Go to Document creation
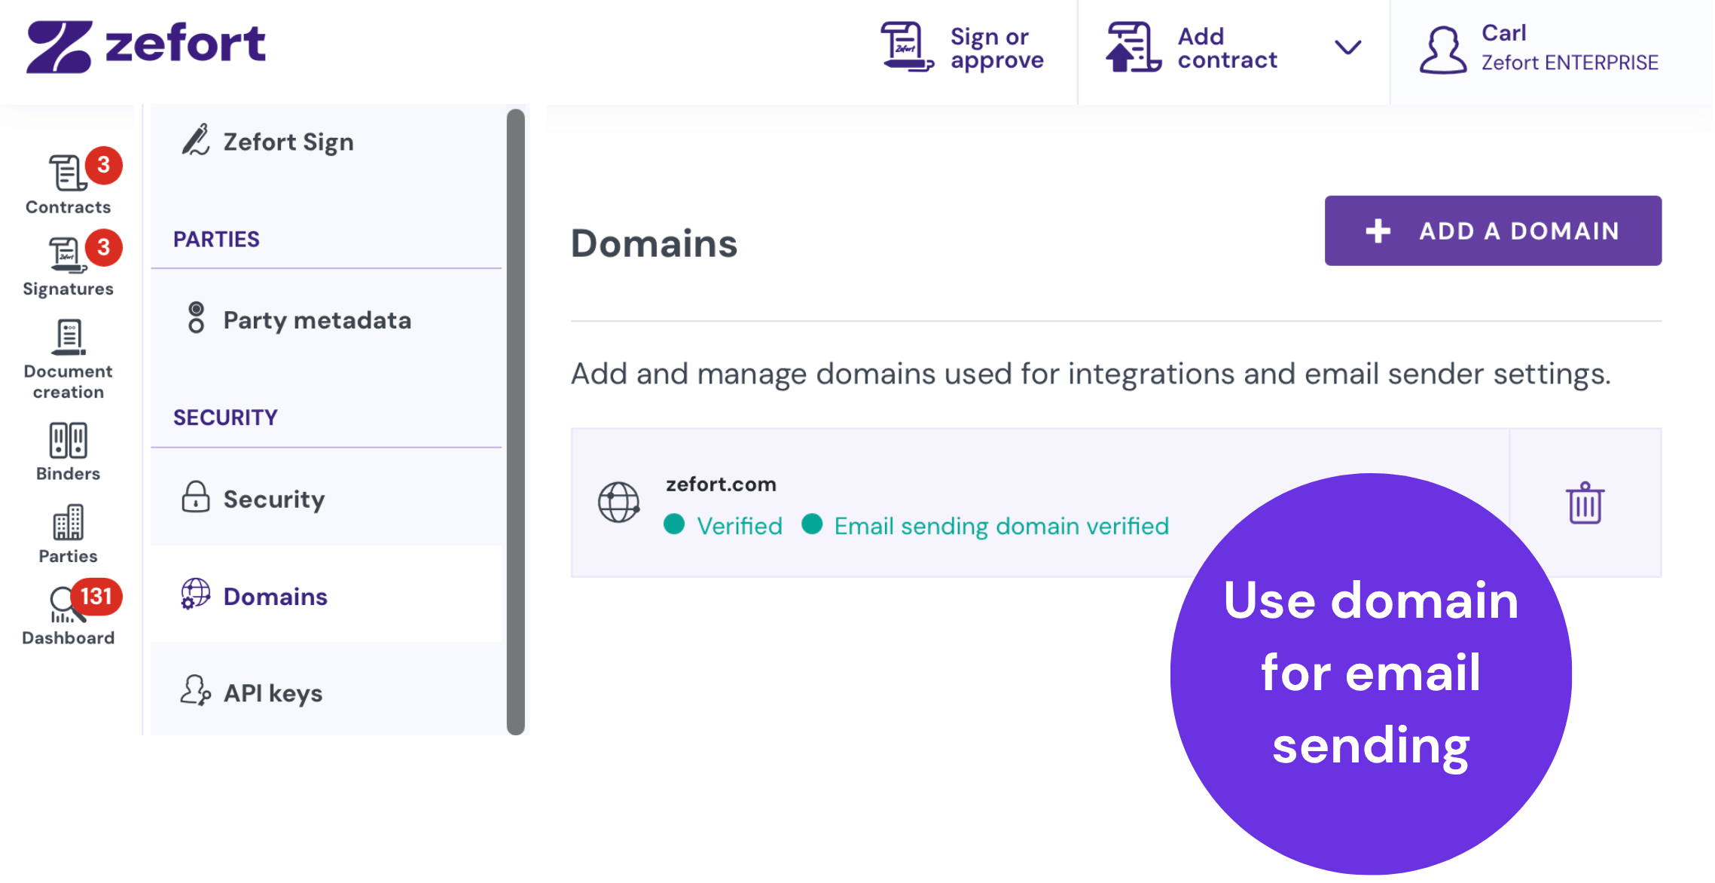 tap(69, 360)
